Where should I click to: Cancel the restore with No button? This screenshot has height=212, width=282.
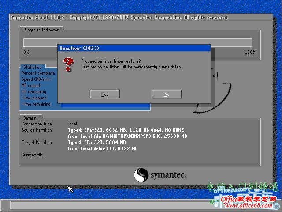click(x=167, y=94)
